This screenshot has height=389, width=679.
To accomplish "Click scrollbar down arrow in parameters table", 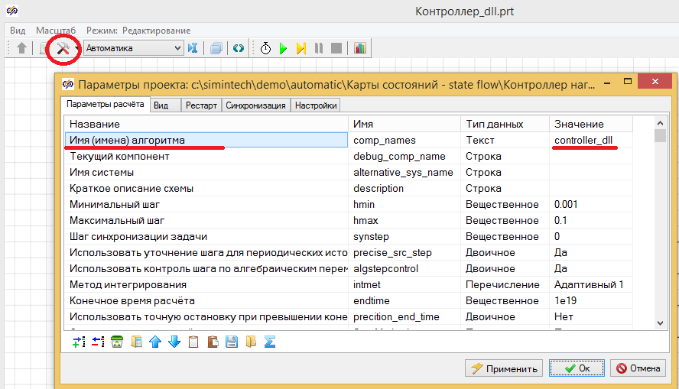I will [x=660, y=323].
